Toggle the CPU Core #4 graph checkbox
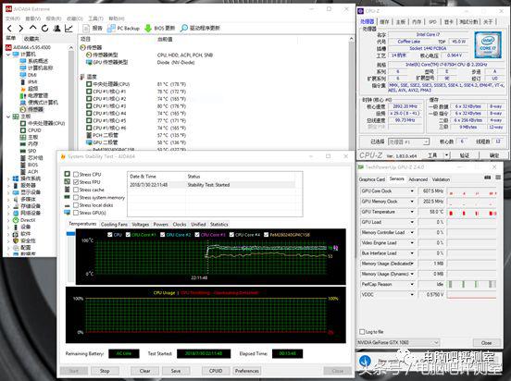Image resolution: width=511 pixels, height=381 pixels. [231, 235]
